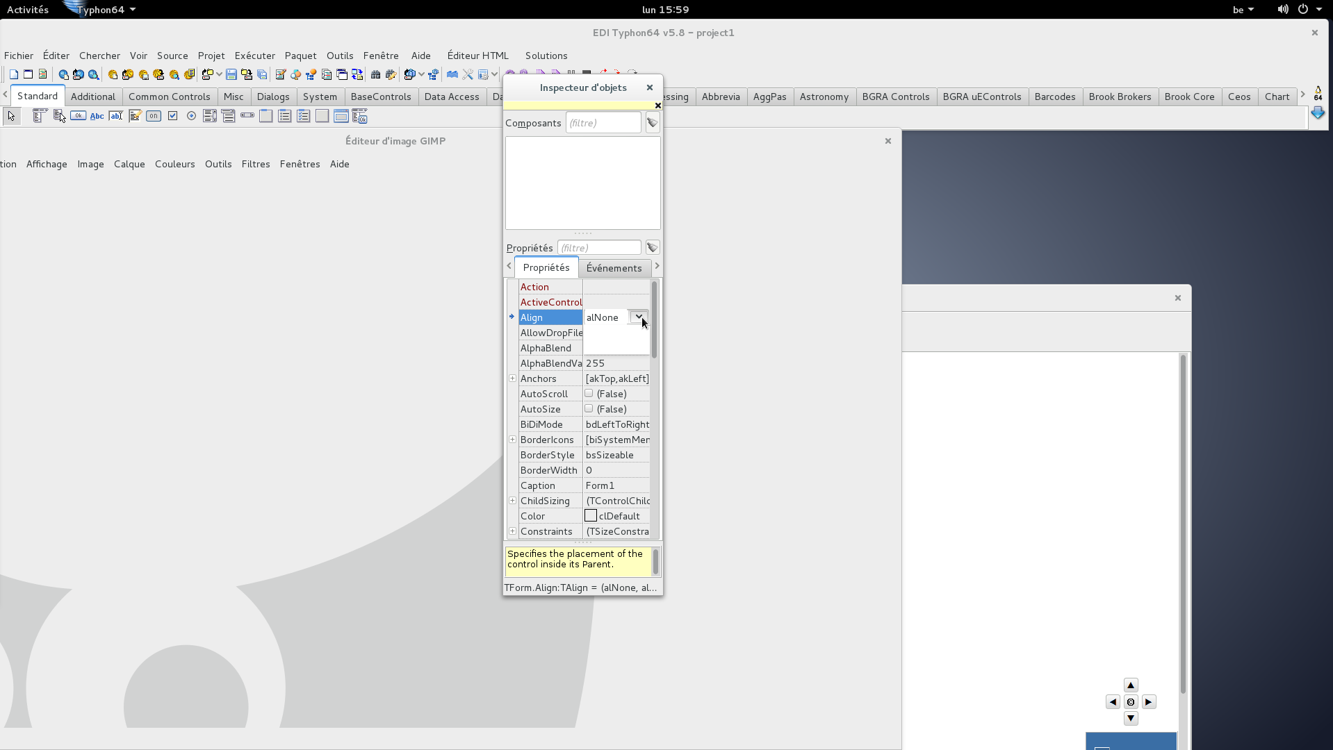Click the binoculars find toolbar icon
Screen dimensions: 1333x750
coord(375,74)
